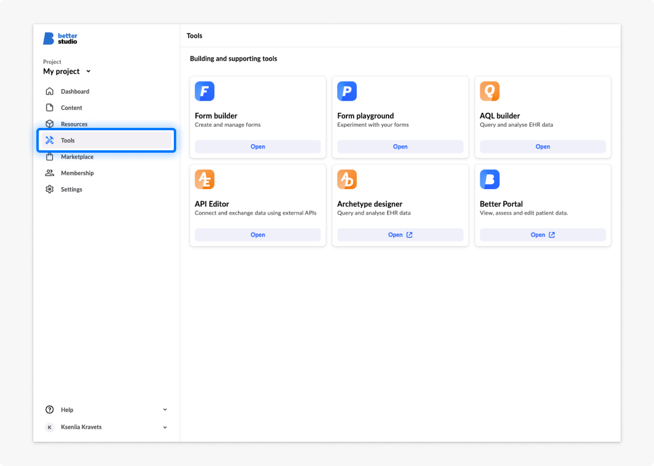
Task: Click the Tools page header title
Action: point(194,36)
